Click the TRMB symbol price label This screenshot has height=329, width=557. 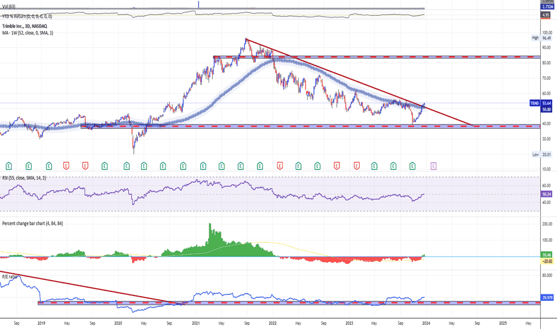coord(534,103)
